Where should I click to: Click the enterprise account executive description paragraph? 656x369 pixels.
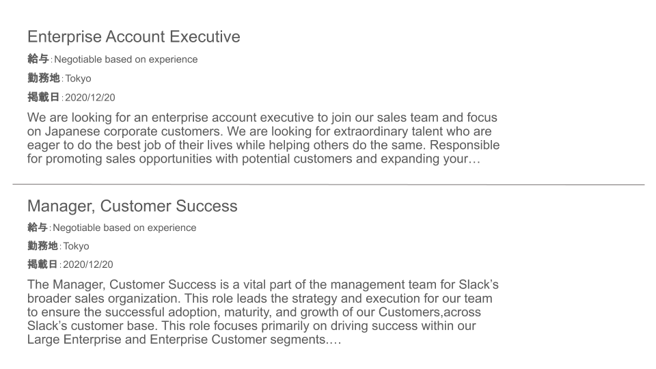[264, 138]
